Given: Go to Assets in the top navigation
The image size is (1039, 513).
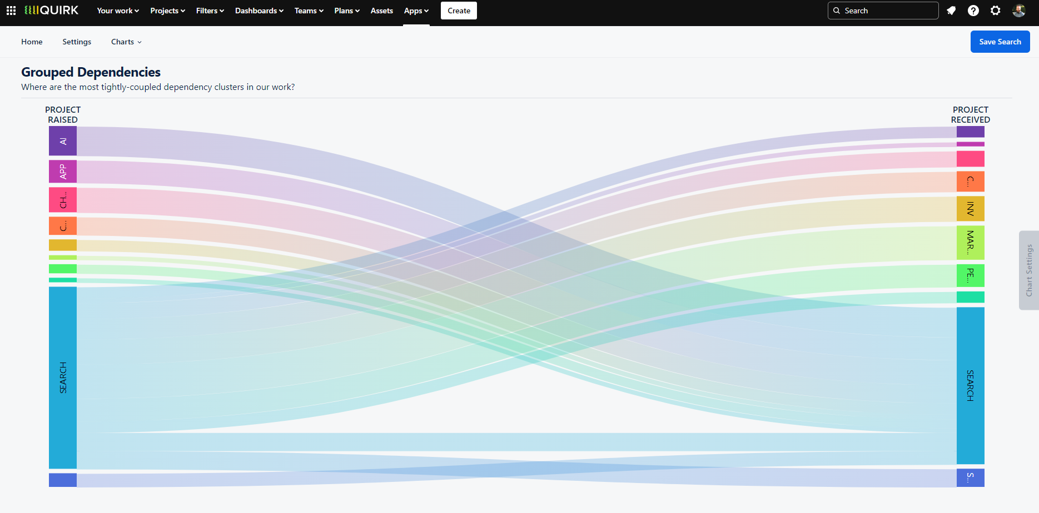Looking at the screenshot, I should (381, 11).
